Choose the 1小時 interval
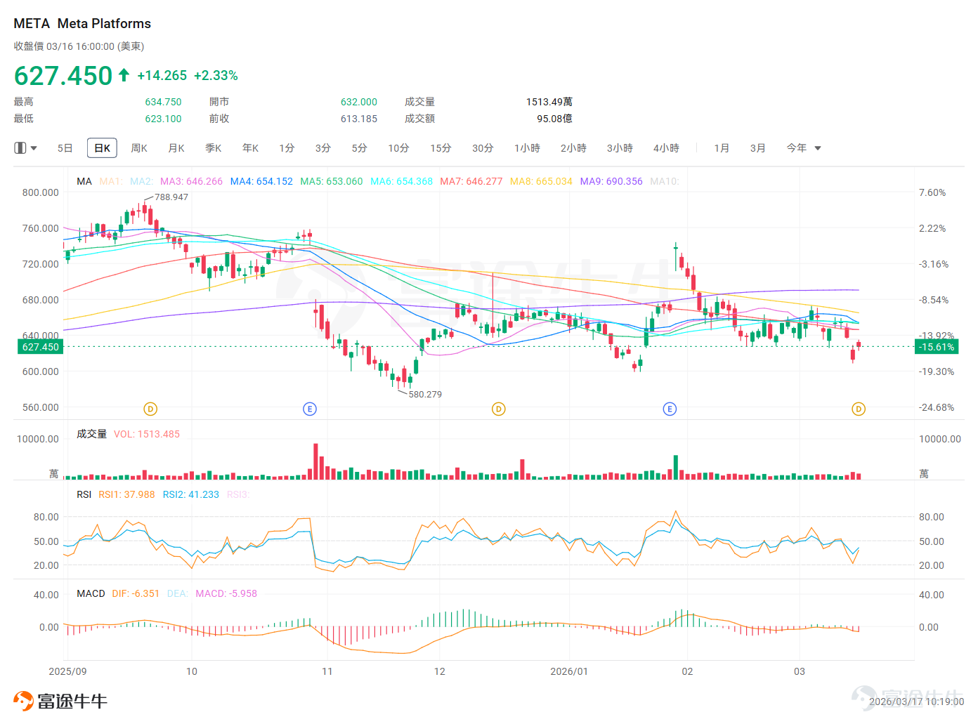 (528, 148)
